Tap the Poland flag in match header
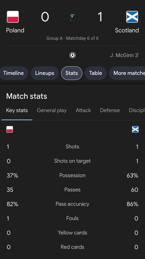Image resolution: width=145 pixels, height=259 pixels. pos(13,17)
